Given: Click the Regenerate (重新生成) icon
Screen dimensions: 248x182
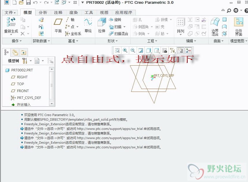Looking at the screenshot, I should pos(11,22).
